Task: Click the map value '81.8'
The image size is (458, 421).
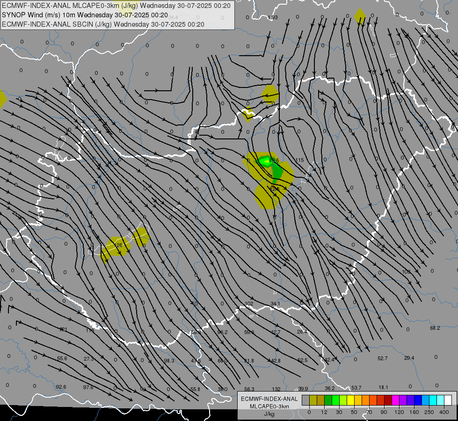Action: pyautogui.click(x=249, y=361)
